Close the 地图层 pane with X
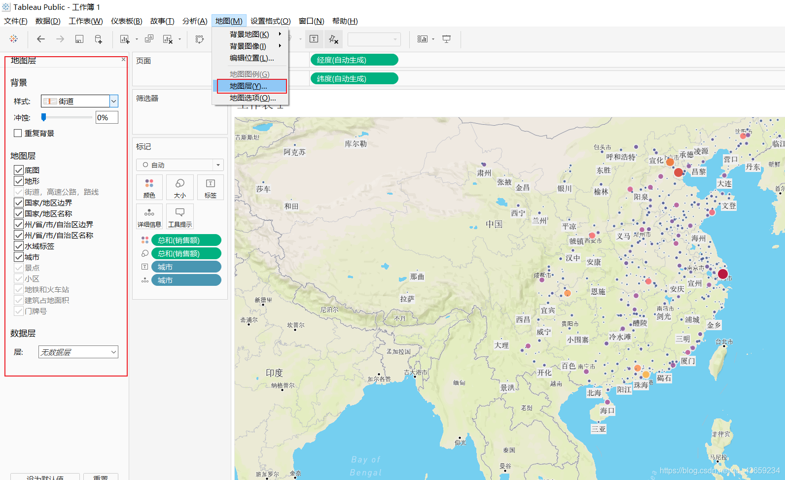 tap(123, 59)
